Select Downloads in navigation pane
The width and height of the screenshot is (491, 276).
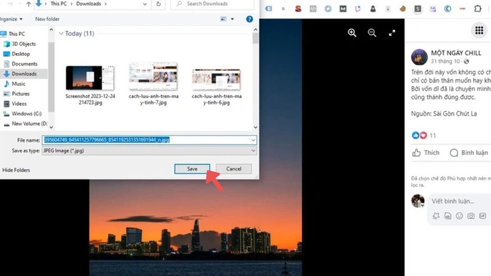pyautogui.click(x=24, y=74)
